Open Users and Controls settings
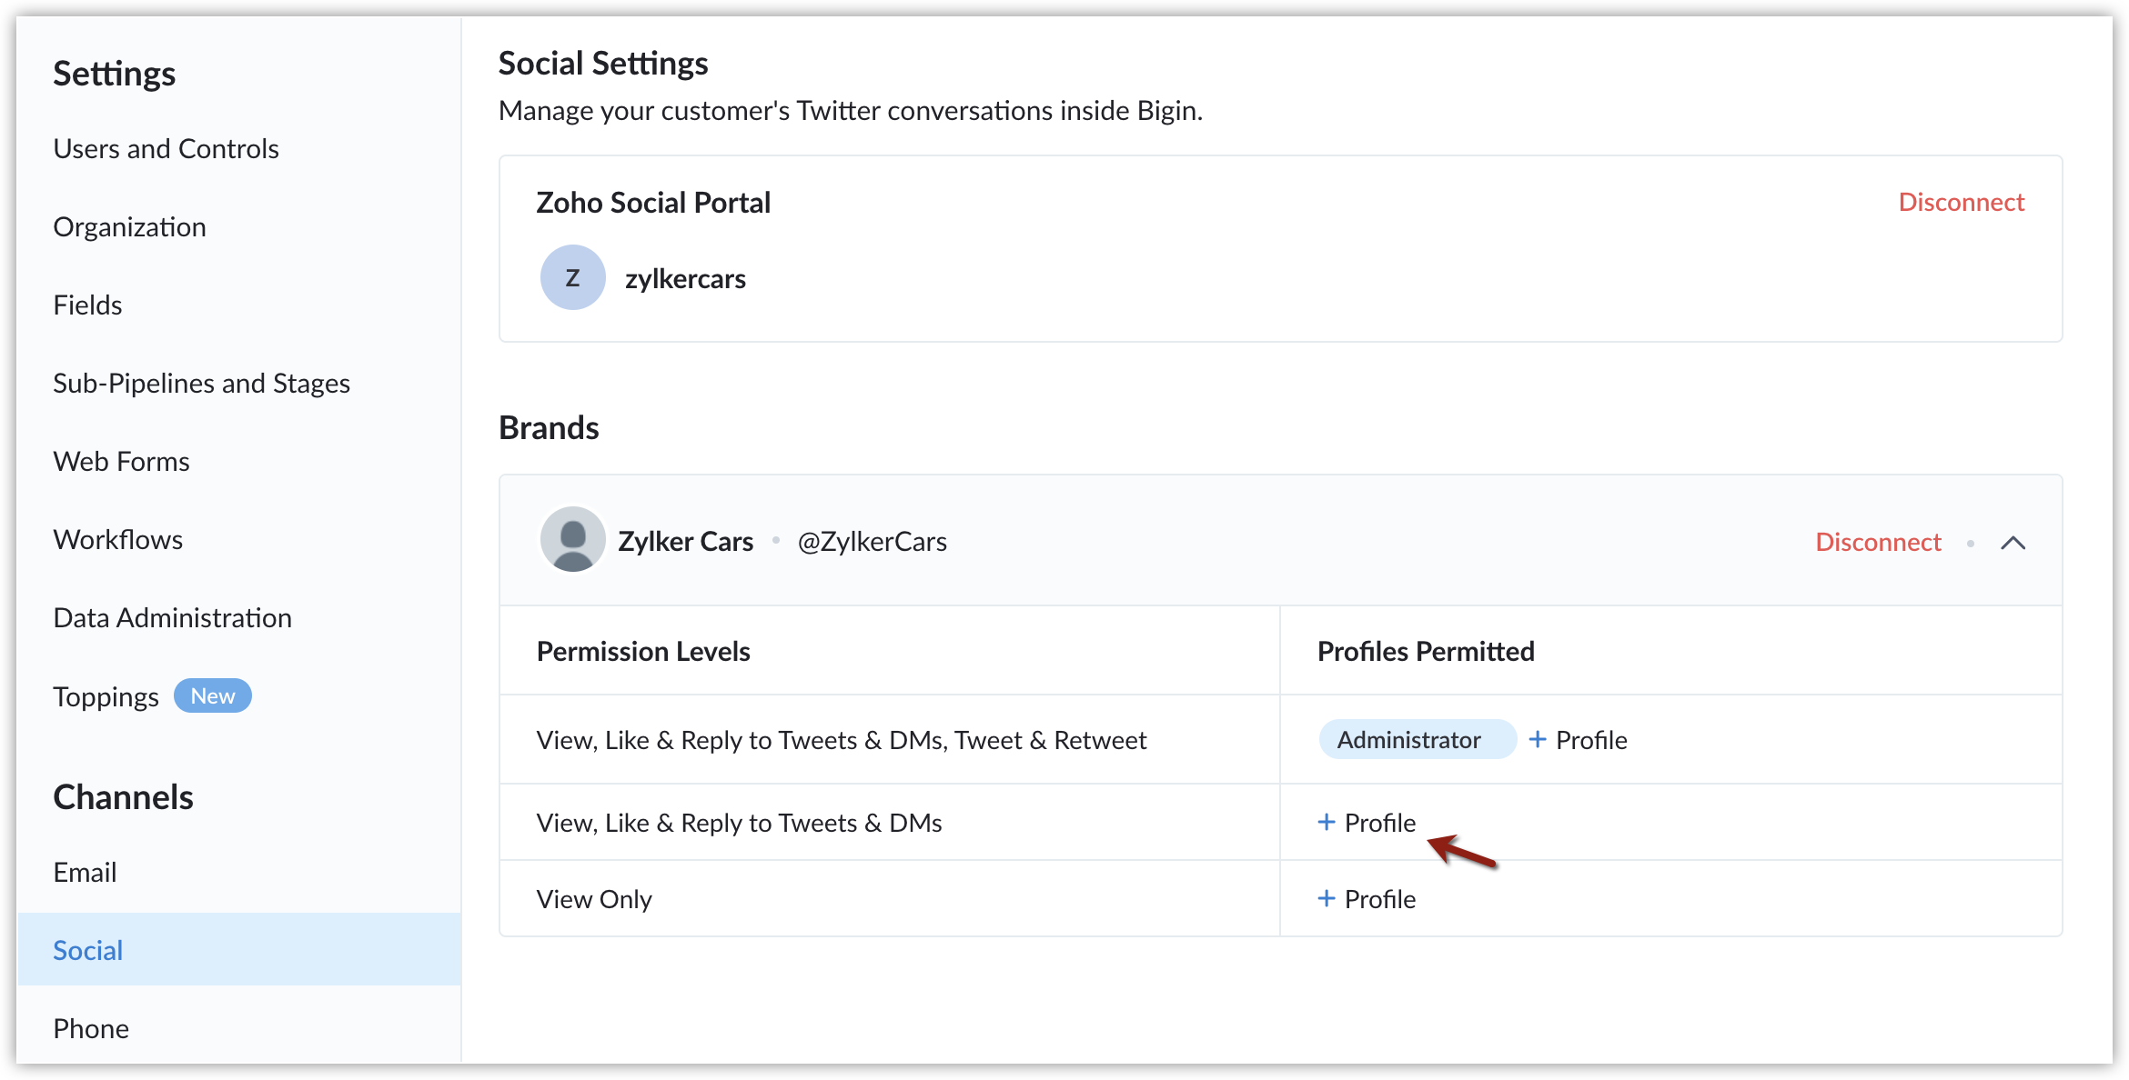Viewport: 2129px width, 1080px height. point(166,148)
